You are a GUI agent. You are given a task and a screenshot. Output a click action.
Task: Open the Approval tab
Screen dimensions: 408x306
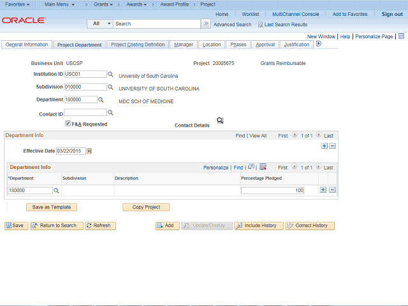click(x=265, y=45)
